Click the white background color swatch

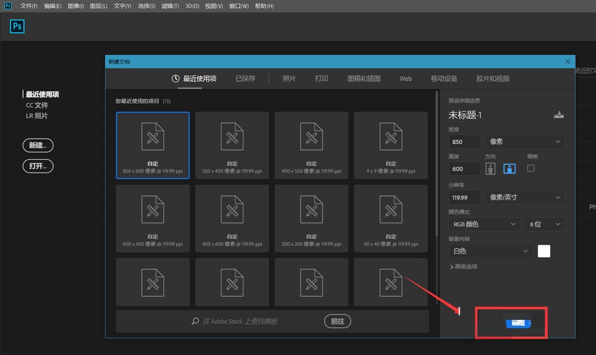[x=544, y=251]
